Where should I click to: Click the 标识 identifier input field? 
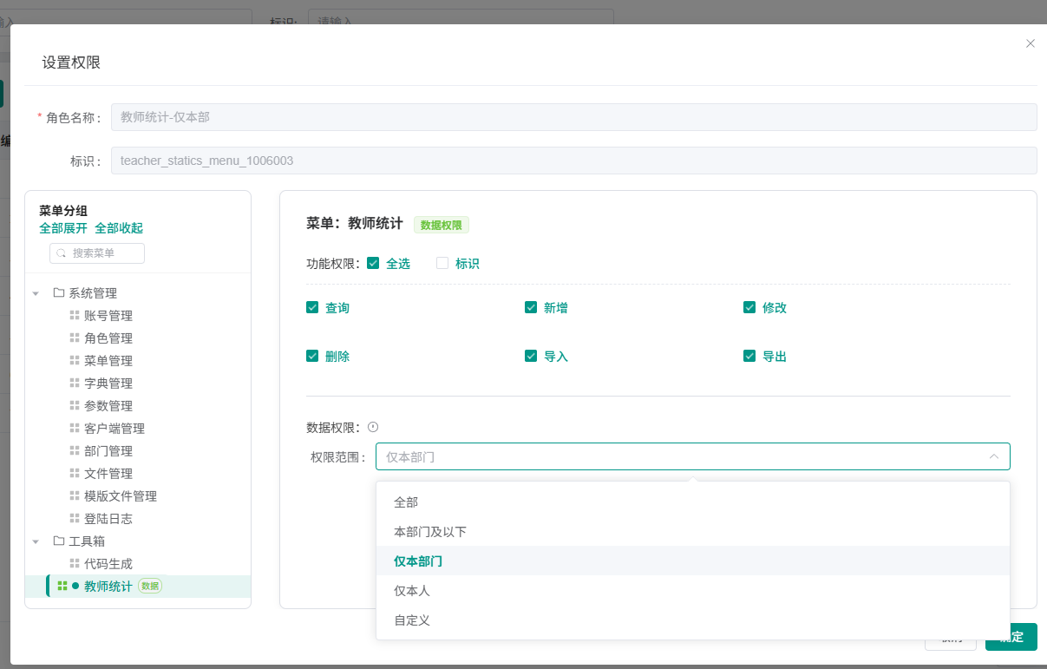click(x=573, y=161)
